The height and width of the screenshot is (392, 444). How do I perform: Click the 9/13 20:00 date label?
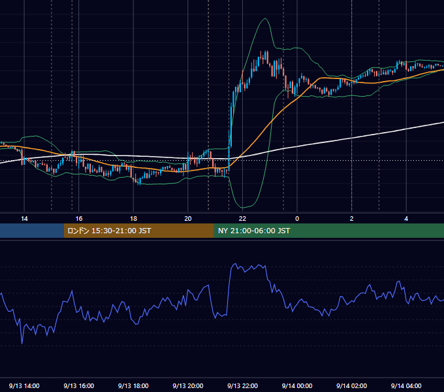click(x=188, y=385)
